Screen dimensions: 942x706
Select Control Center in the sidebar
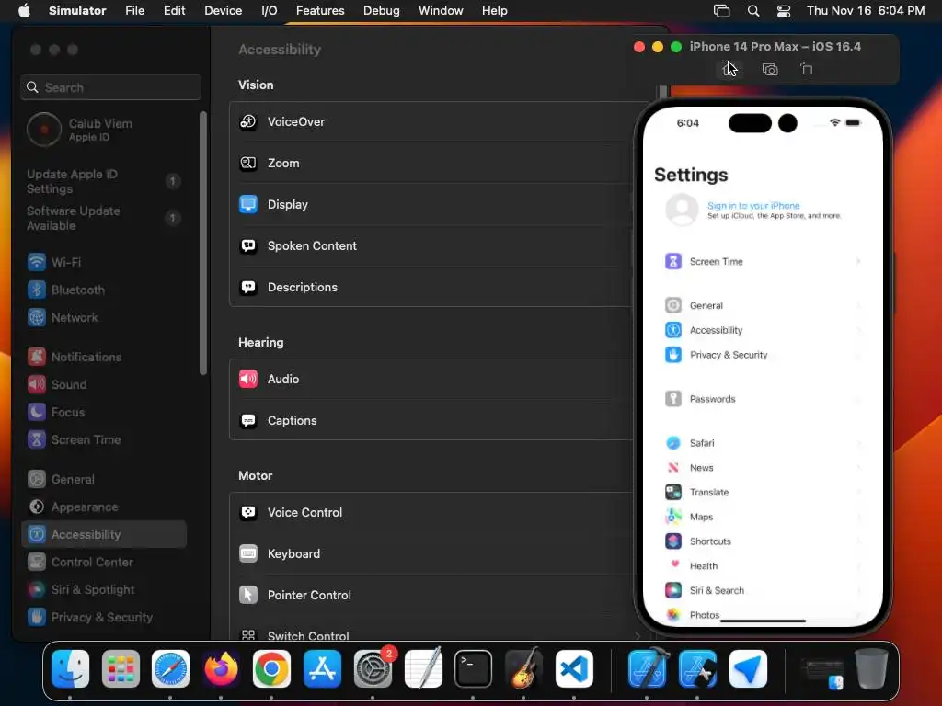[104, 563]
